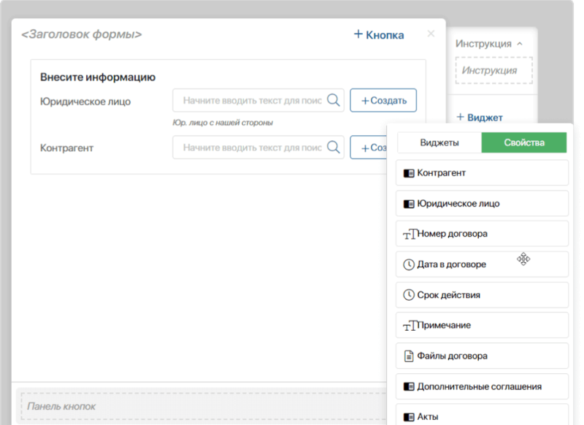The width and height of the screenshot is (584, 425).
Task: Click the search icon in Контрагент field
Action: (333, 148)
